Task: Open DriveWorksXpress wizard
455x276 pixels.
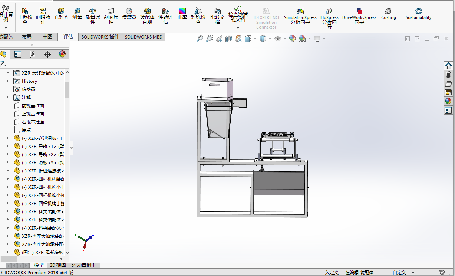Action: [x=359, y=16]
